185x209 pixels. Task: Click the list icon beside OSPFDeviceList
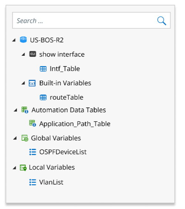click(33, 152)
